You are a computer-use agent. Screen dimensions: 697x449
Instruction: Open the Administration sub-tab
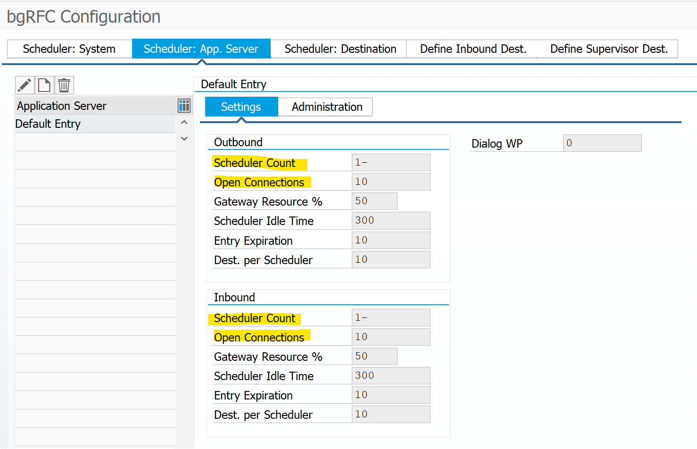pyautogui.click(x=327, y=107)
